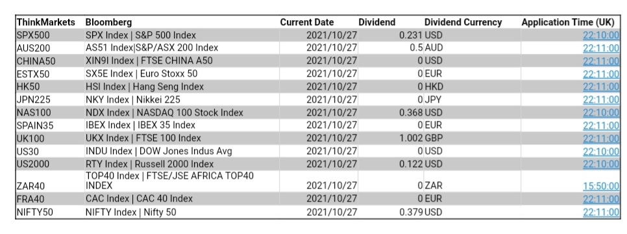This screenshot has width=627, height=234.
Task: Open the NAS100 22:10:00 time link
Action: pyautogui.click(x=600, y=112)
